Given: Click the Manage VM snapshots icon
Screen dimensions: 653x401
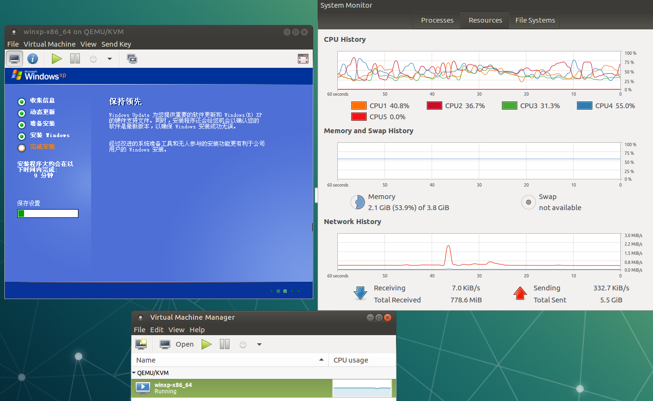Looking at the screenshot, I should click(x=132, y=59).
